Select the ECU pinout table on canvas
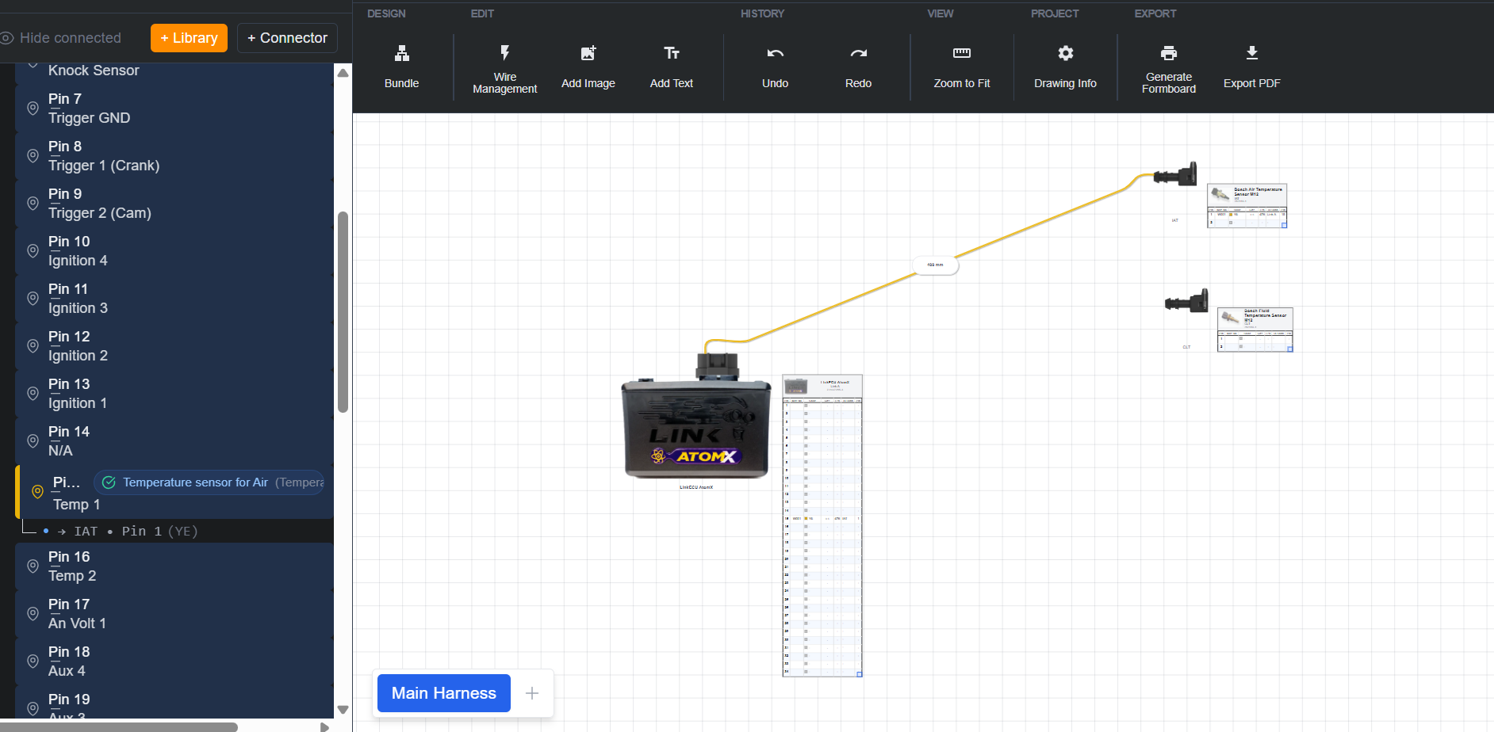 [x=822, y=525]
